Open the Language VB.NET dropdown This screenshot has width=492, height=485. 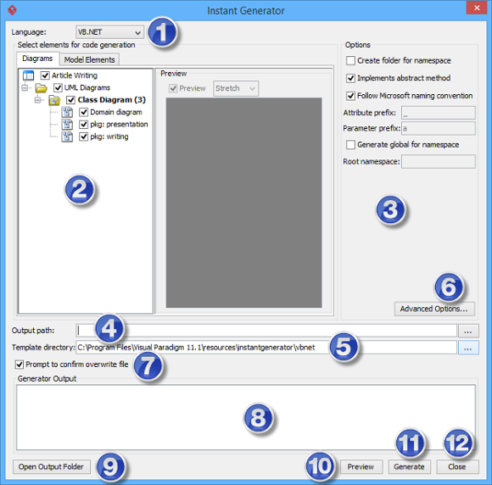pos(109,32)
